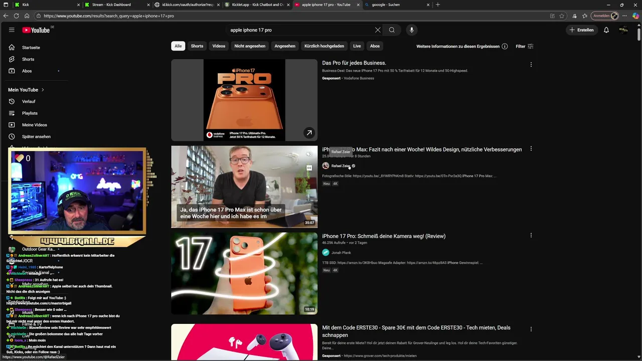
Task: Open the YouTube hamburger guide menu
Action: 12,30
